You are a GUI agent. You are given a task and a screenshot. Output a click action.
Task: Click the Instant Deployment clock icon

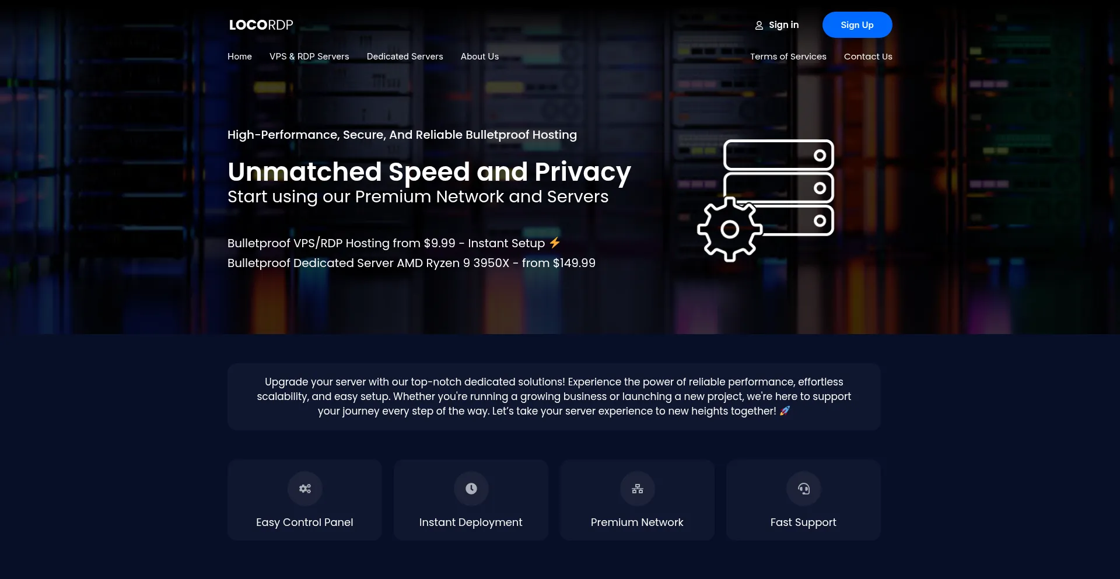tap(471, 489)
